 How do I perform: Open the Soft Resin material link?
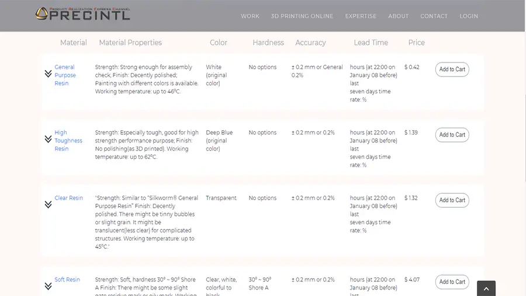pyautogui.click(x=67, y=280)
